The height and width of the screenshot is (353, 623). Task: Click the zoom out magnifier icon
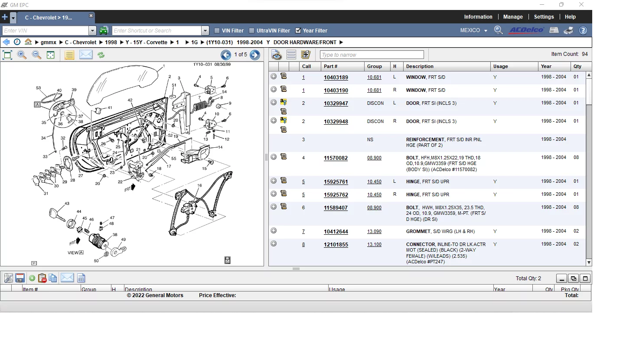[x=36, y=55]
